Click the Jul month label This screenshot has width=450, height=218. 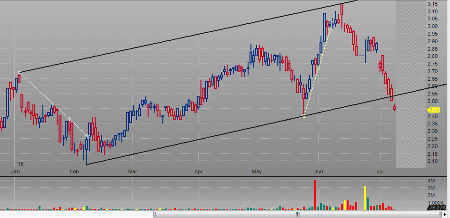pos(380,171)
